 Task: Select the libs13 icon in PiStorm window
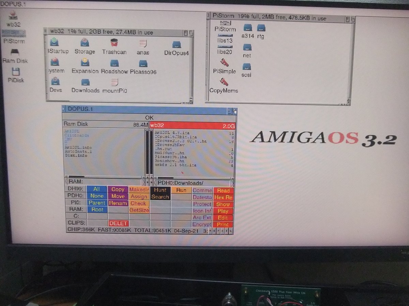click(225, 35)
